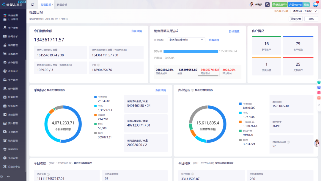Click the 毛利 help question icon

(98, 65)
